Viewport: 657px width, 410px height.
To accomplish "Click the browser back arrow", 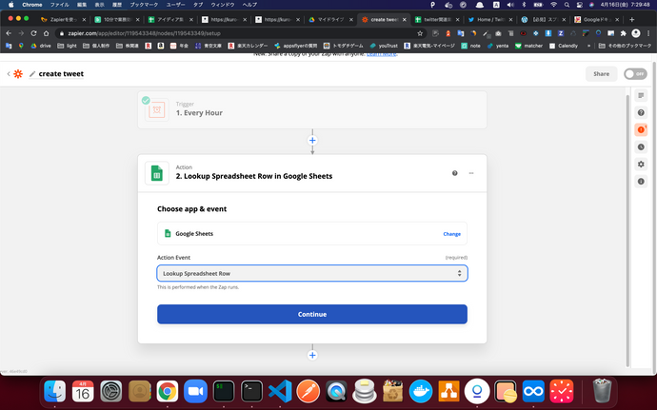I will [x=9, y=33].
